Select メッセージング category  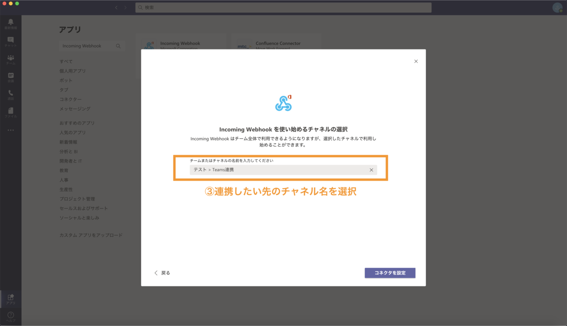pos(75,109)
